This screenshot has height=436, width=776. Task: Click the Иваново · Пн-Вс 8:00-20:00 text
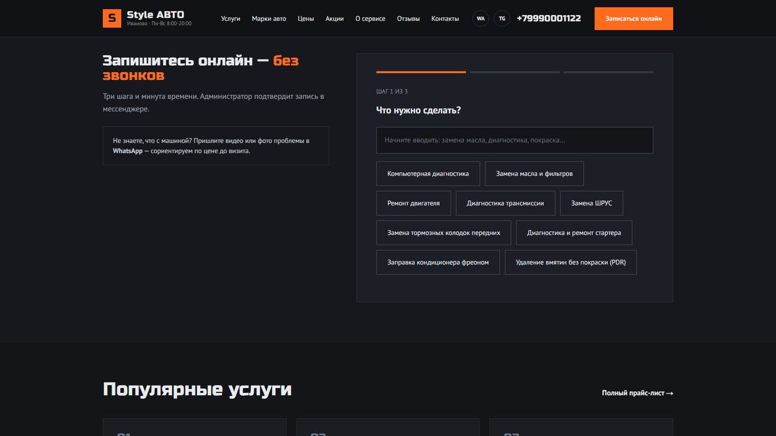pyautogui.click(x=159, y=23)
